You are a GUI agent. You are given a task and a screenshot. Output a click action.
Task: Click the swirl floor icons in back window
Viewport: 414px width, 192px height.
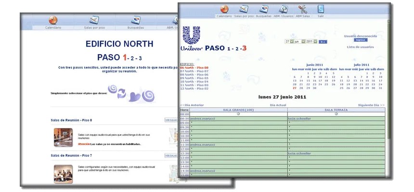click(x=131, y=93)
